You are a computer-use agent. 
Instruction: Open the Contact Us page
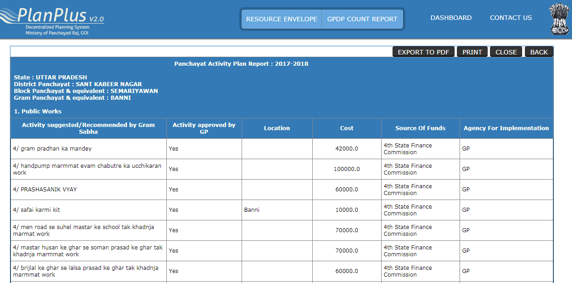(511, 18)
